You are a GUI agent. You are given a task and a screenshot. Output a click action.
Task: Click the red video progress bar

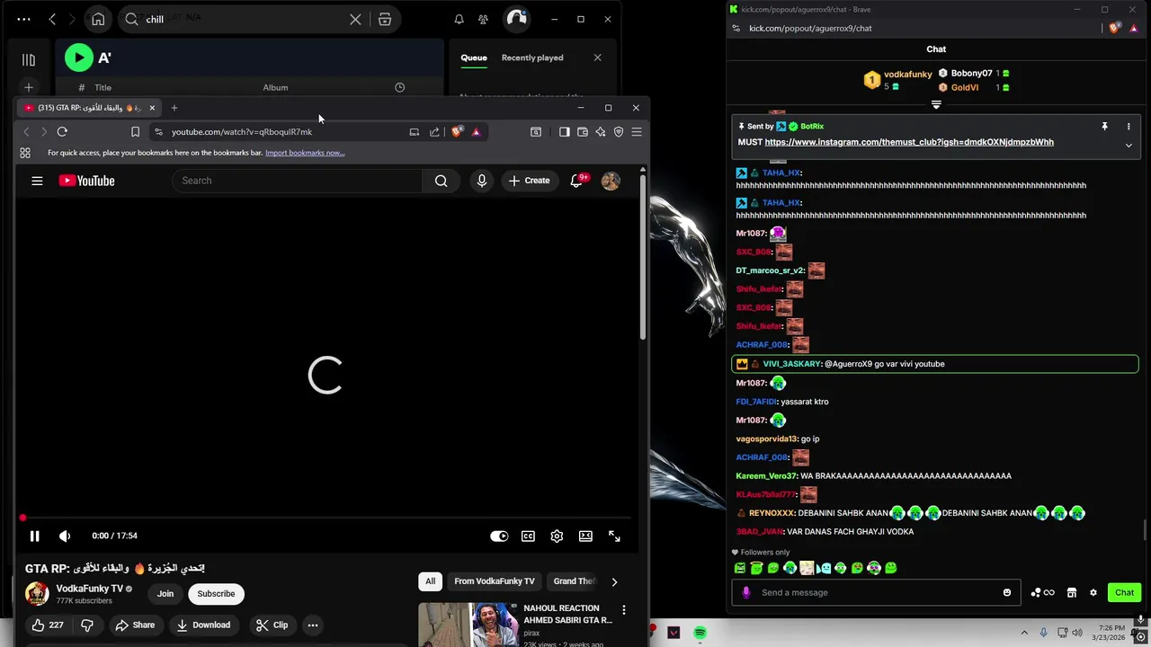pyautogui.click(x=325, y=518)
